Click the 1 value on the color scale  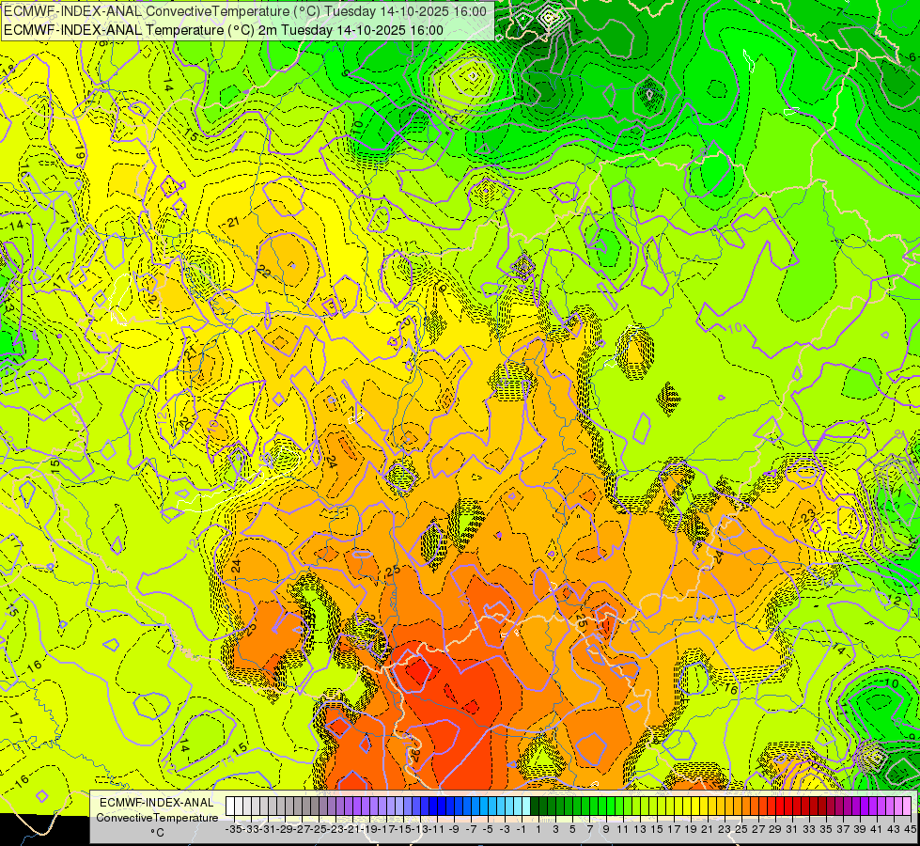[x=538, y=830]
